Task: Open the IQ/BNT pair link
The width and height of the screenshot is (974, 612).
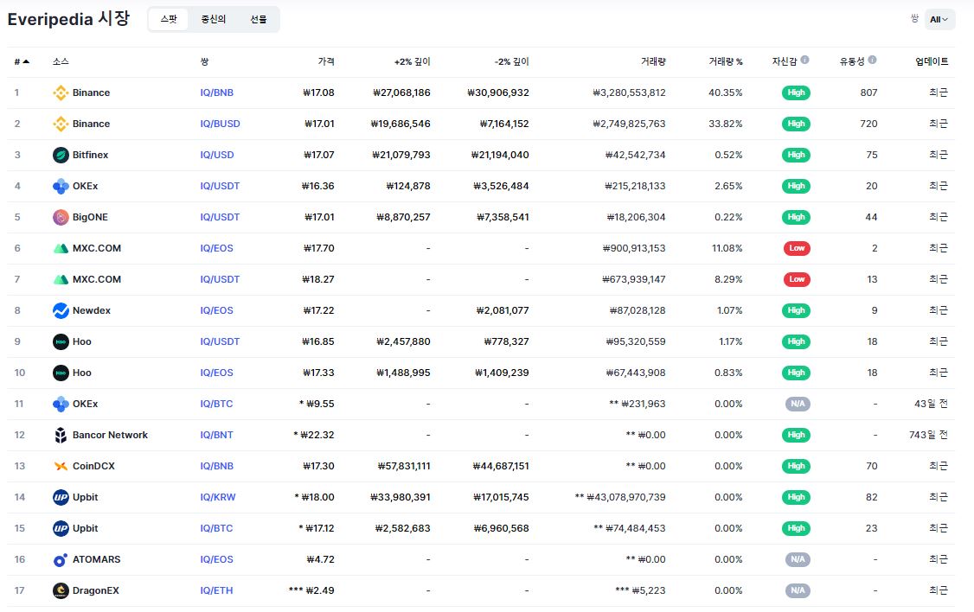Action: click(217, 435)
